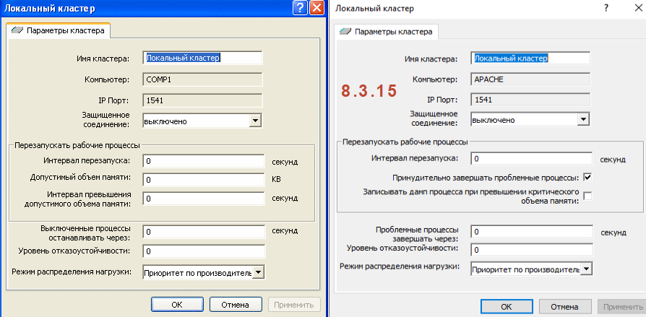Open 'Защищенное соединение' dropdown in the COMP1 dialog
This screenshot has width=646, height=317.
tap(254, 121)
